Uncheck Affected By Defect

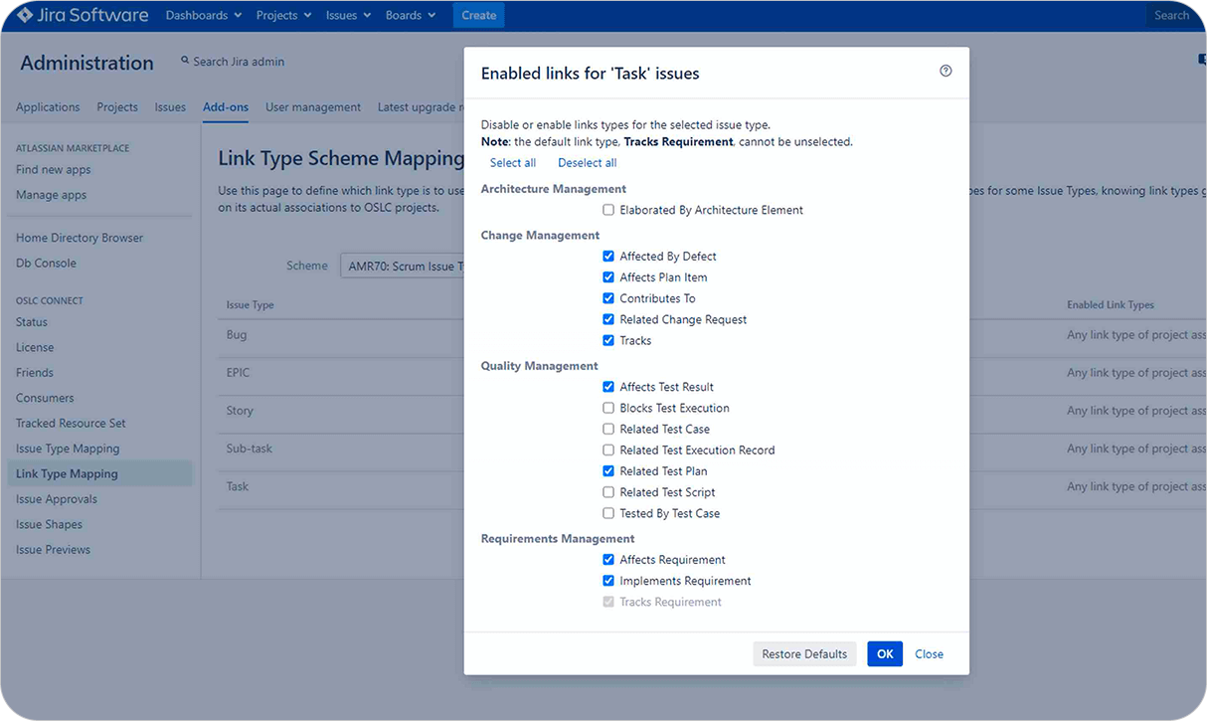(x=608, y=256)
